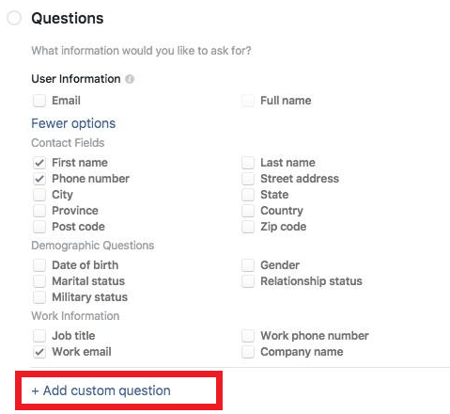This screenshot has width=450, height=414.
Task: Select the Country checkbox
Action: tap(248, 211)
